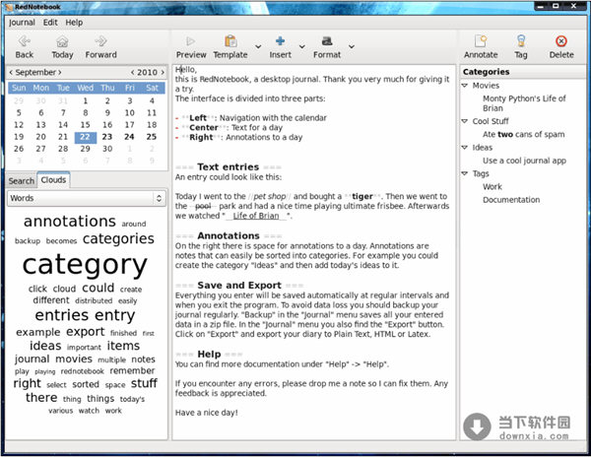
Task: Click 'export' in the word cloud
Action: (x=86, y=332)
